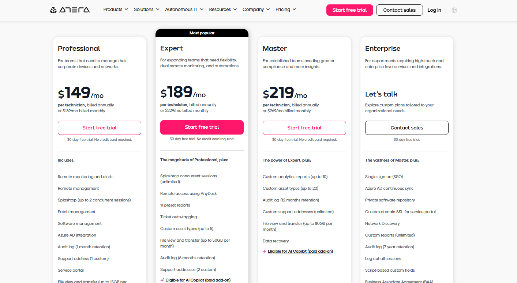Click Contact sales in the header
This screenshot has width=517, height=283.
399,10
